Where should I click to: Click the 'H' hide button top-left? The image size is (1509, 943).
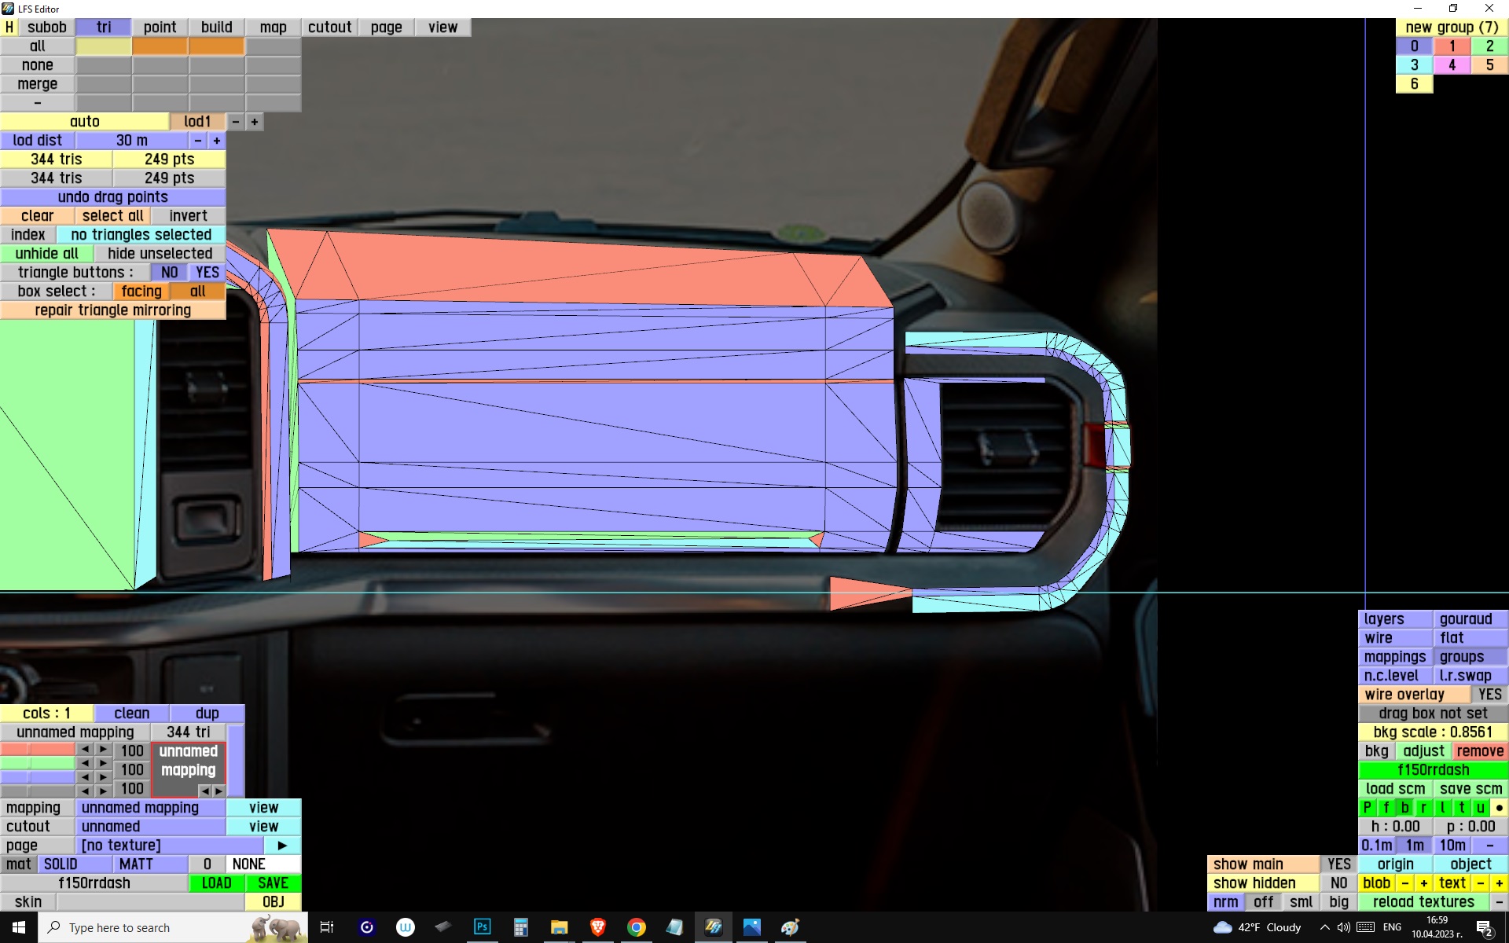point(9,28)
